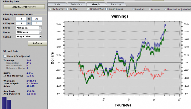Choose the Graph $ Won option
The height and width of the screenshot is (109, 191).
(x=88, y=9)
